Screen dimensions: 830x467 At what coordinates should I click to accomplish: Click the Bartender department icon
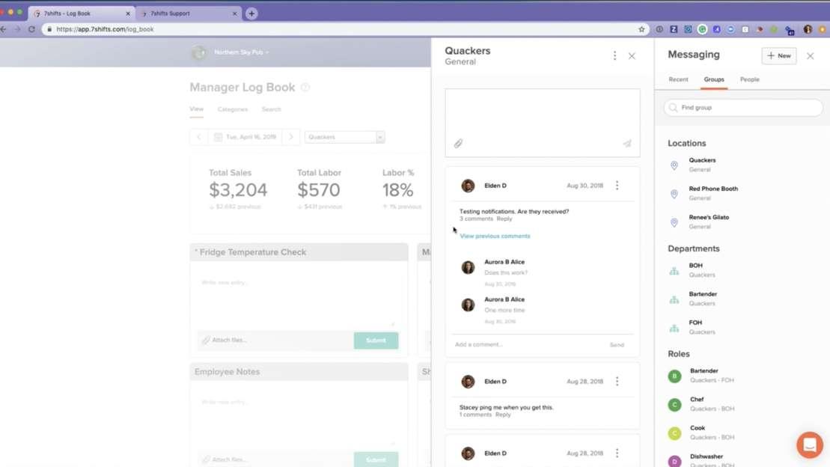674,299
